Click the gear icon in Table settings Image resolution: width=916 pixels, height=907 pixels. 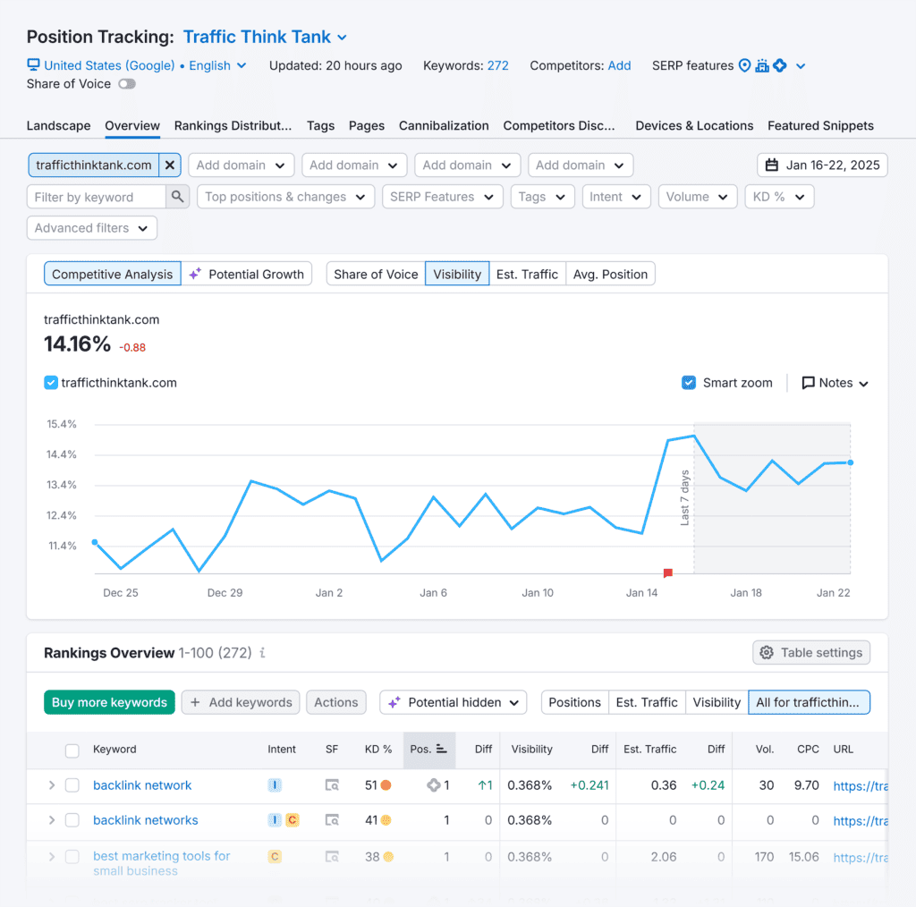767,653
